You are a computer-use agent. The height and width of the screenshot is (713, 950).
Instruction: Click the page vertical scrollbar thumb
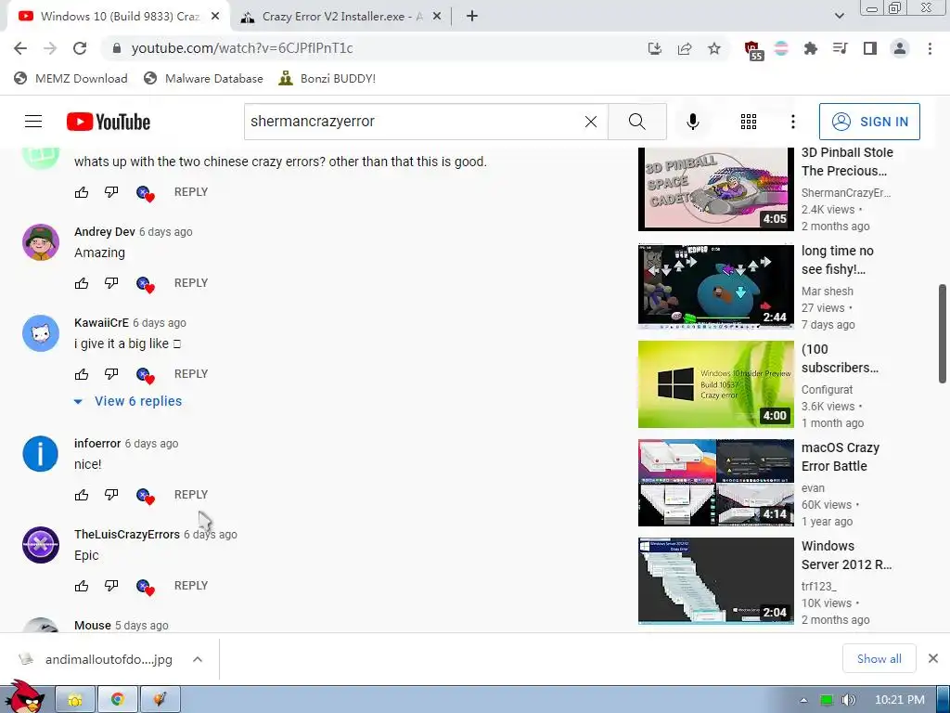click(943, 333)
